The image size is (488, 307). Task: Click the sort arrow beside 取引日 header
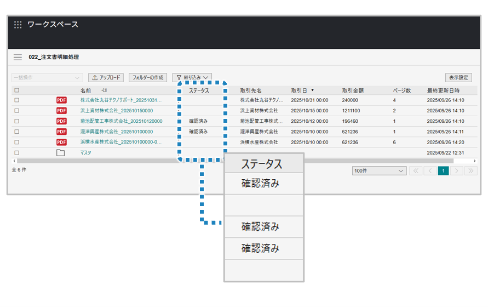[x=313, y=90]
